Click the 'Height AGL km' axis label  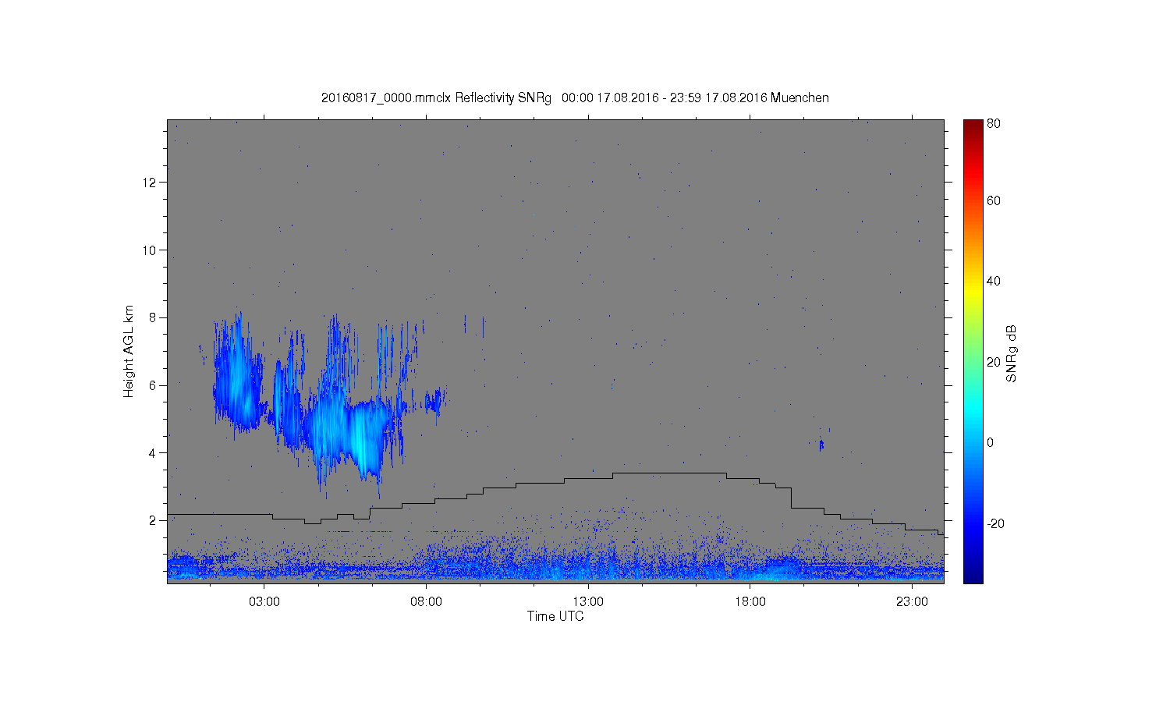(129, 351)
